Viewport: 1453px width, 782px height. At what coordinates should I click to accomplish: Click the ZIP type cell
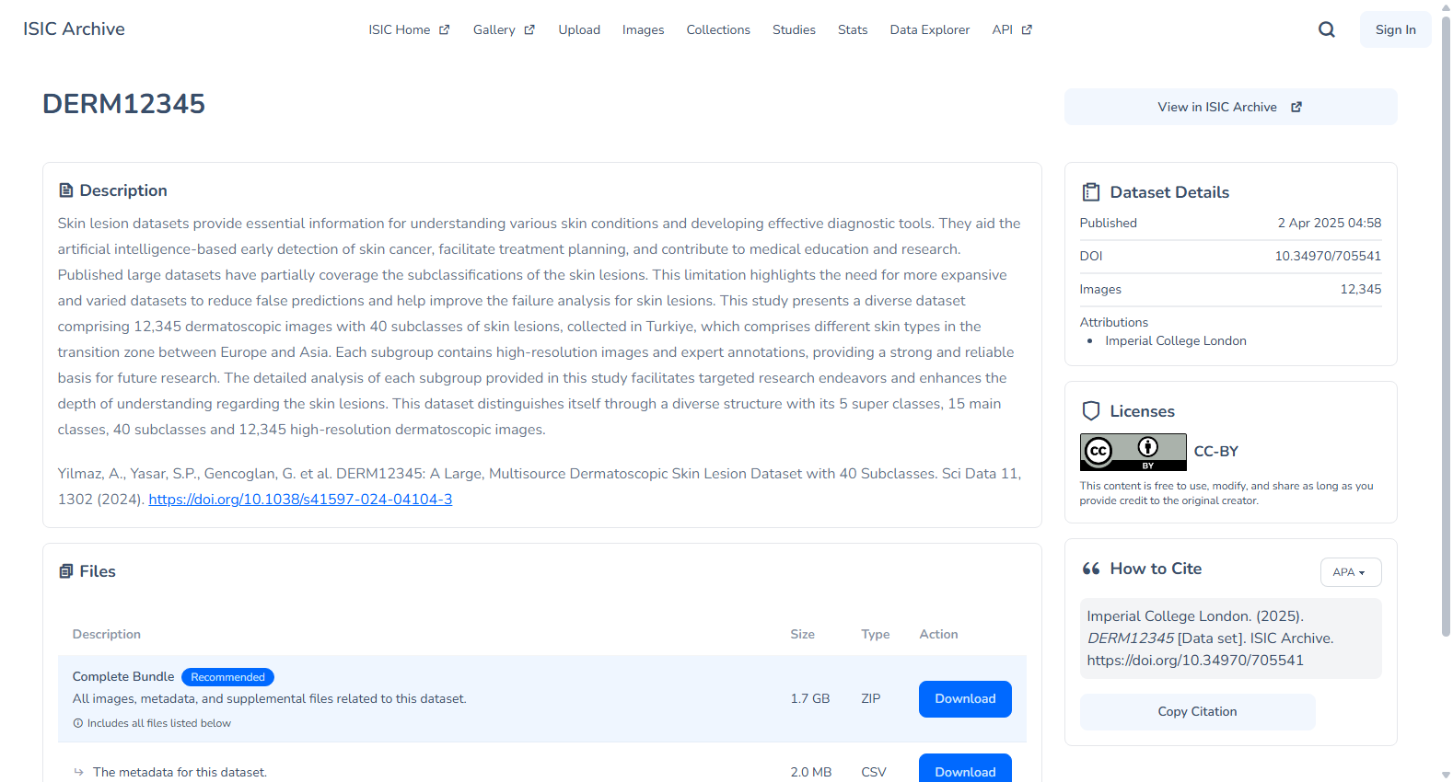tap(871, 699)
